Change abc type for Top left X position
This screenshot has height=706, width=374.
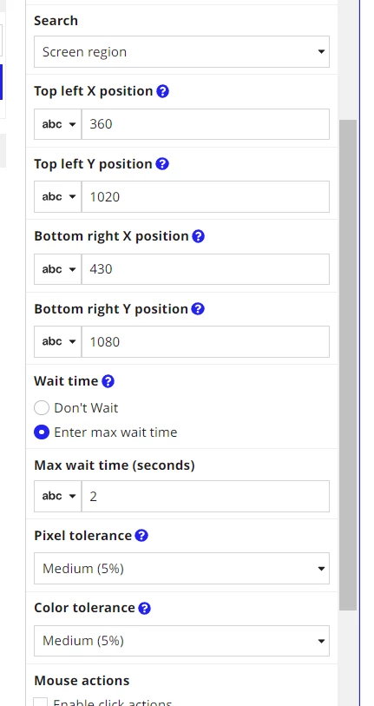(58, 124)
